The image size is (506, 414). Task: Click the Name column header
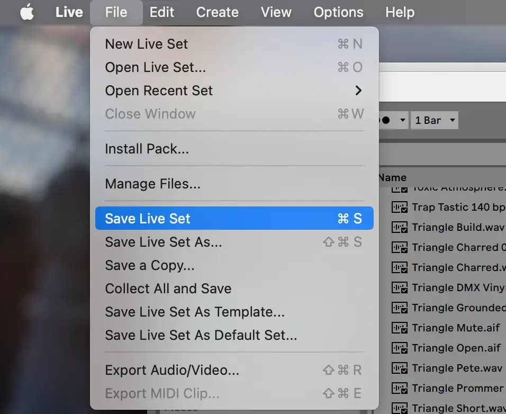pyautogui.click(x=393, y=178)
